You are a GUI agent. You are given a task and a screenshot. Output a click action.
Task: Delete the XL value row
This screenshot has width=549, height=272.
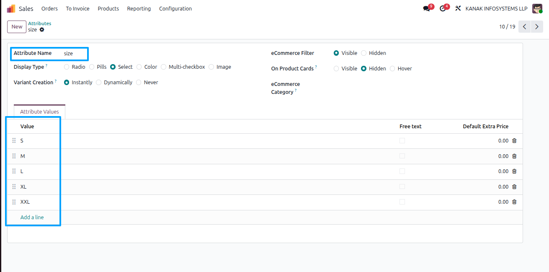(x=514, y=187)
